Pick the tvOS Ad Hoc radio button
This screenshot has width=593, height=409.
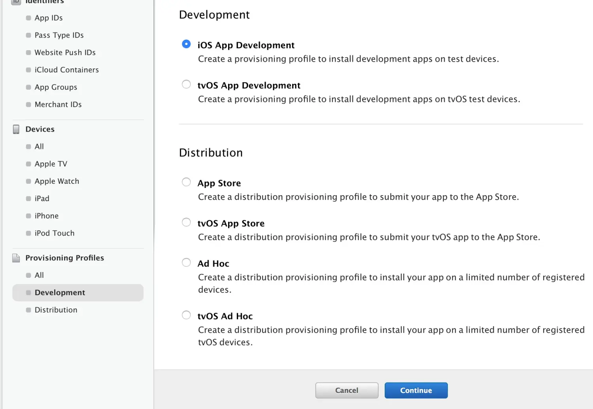tap(186, 315)
